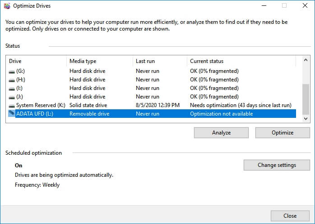The image size is (315, 224).
Task: Sort list by Last run column header
Action: pos(160,61)
